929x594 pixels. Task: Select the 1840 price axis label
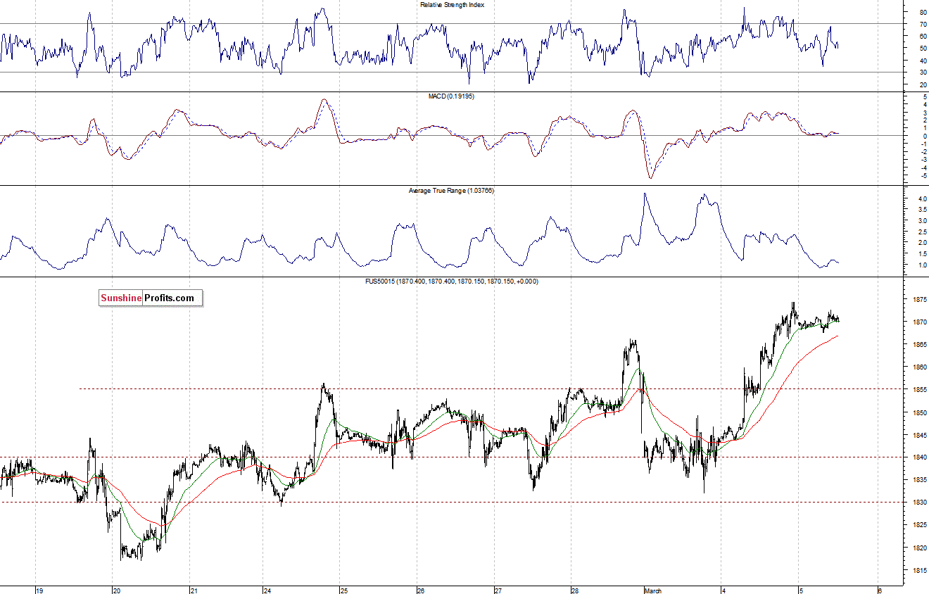point(920,457)
